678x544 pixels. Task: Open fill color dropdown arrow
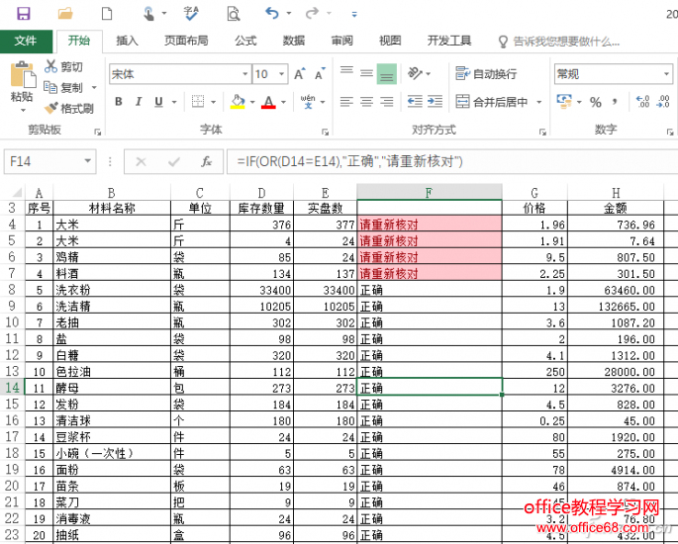tap(252, 102)
